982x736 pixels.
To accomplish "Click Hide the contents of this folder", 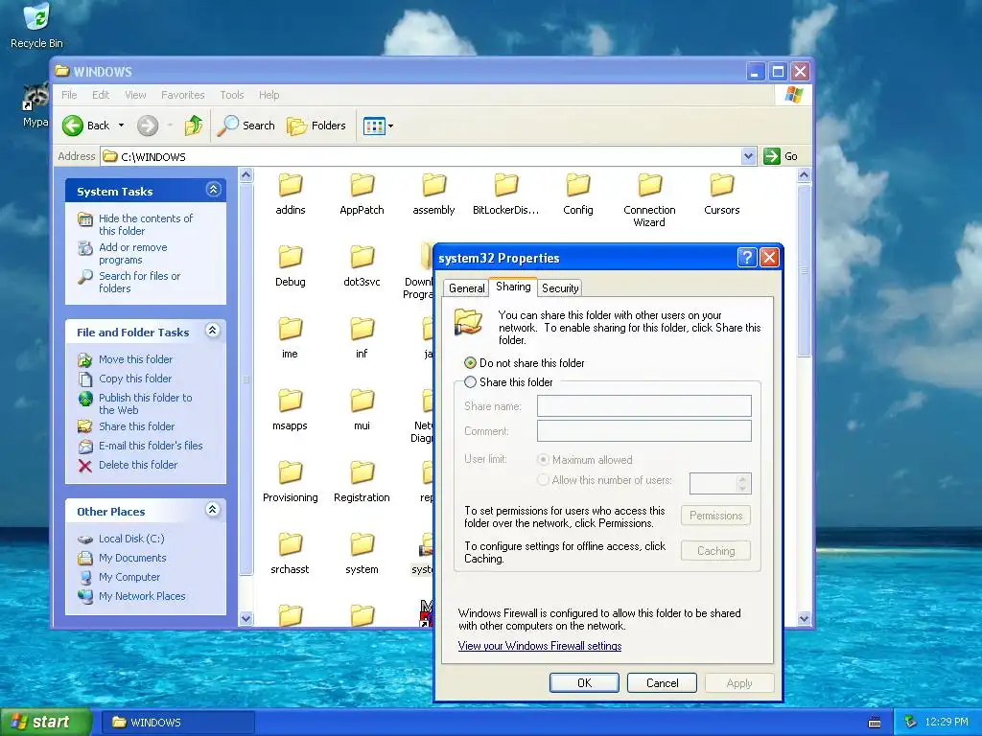I will 146,224.
